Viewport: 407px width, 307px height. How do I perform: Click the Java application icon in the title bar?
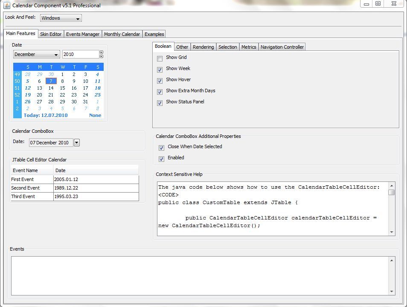[x=7, y=5]
